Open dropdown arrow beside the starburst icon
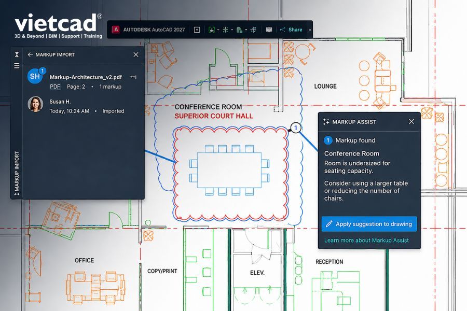The width and height of the screenshot is (467, 311). [x=232, y=30]
